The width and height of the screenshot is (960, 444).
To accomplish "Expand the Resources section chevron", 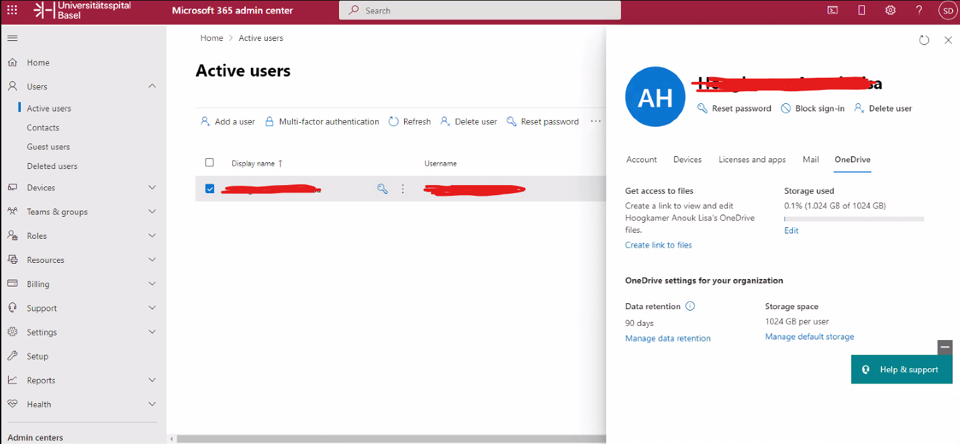I will 152,260.
